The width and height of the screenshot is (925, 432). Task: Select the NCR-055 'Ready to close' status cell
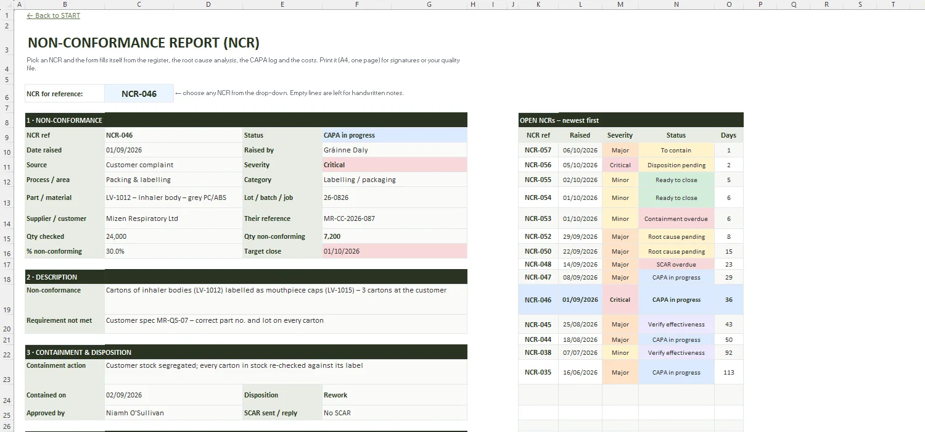(x=676, y=180)
